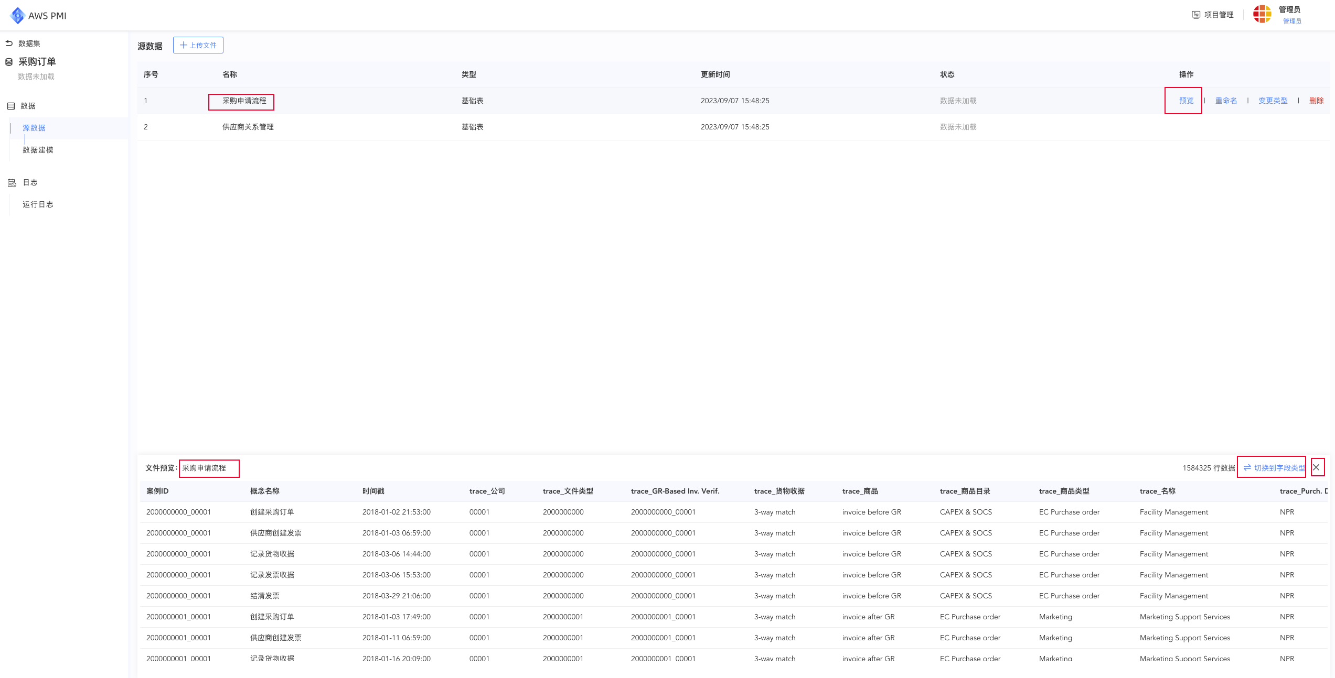Click 切换到字段类型 swap button
This screenshot has height=678, width=1335.
(x=1274, y=467)
